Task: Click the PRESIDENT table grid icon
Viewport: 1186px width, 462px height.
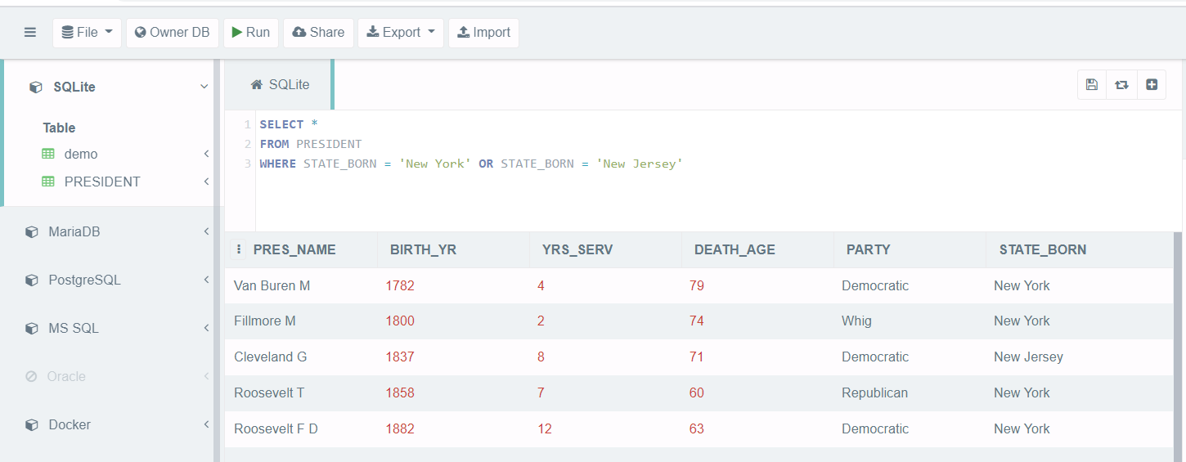Action: click(x=48, y=182)
